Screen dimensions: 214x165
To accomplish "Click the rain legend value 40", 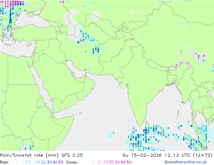I will click(55, 162).
